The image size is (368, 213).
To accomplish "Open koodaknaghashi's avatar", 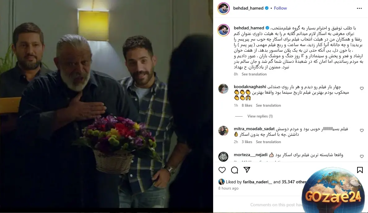I will [223, 89].
